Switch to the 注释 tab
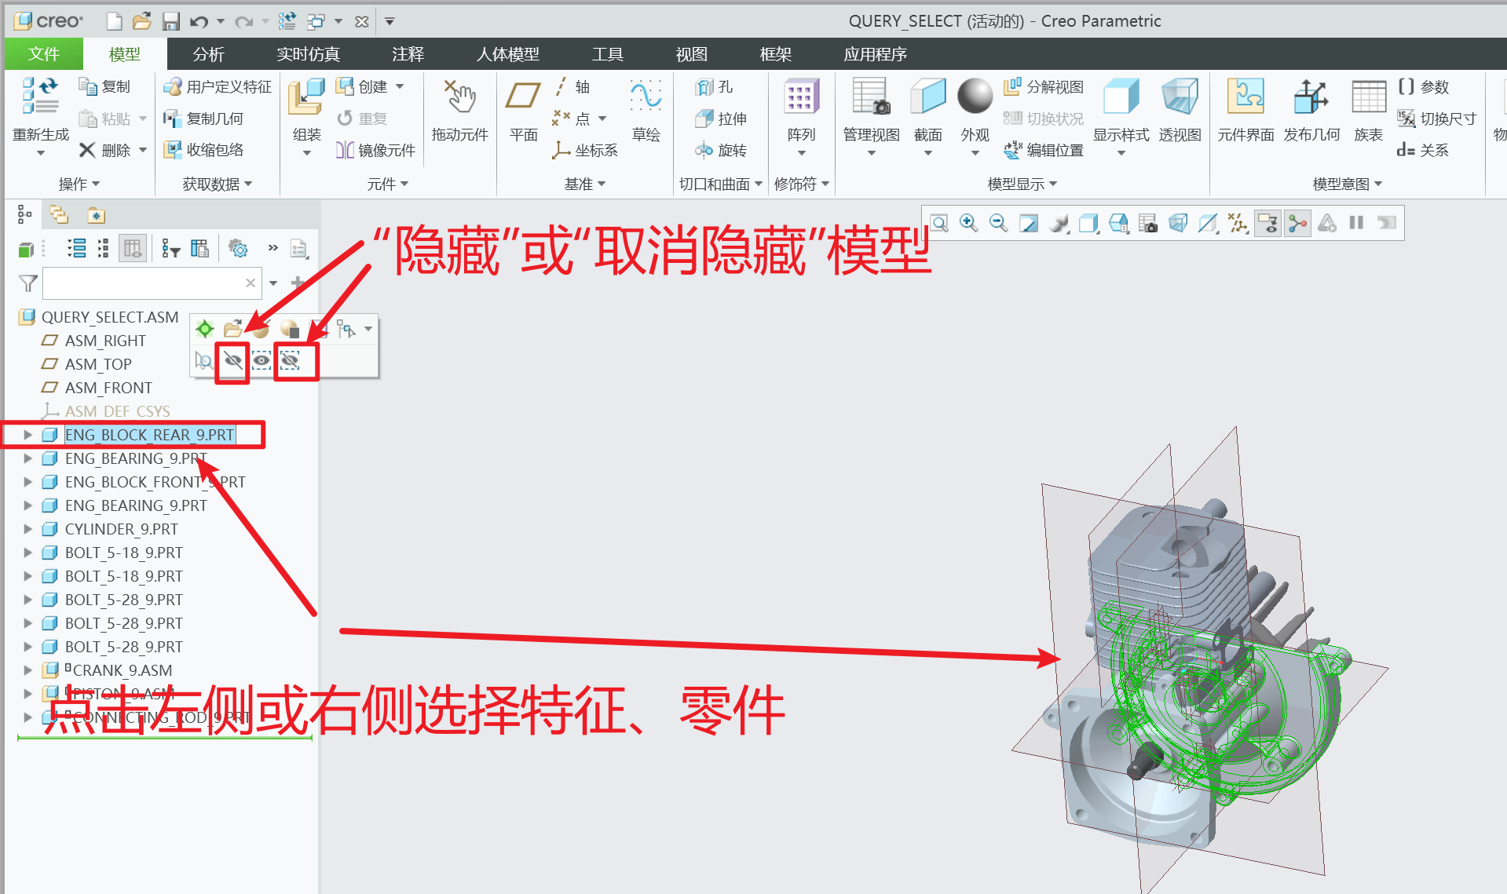Screen dimensions: 1507x894 [408, 54]
